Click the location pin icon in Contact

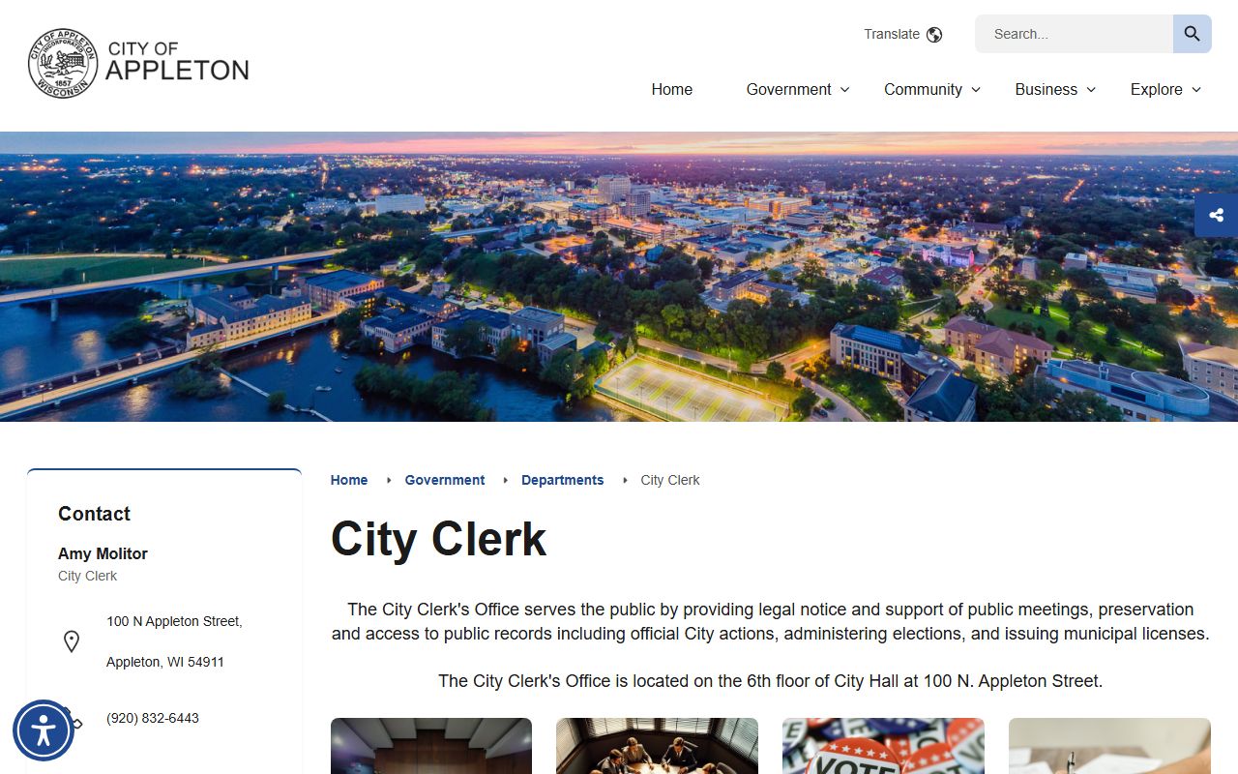(x=72, y=641)
